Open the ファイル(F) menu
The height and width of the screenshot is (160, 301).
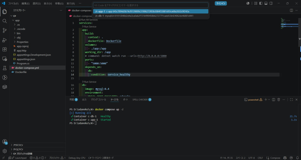13,4
